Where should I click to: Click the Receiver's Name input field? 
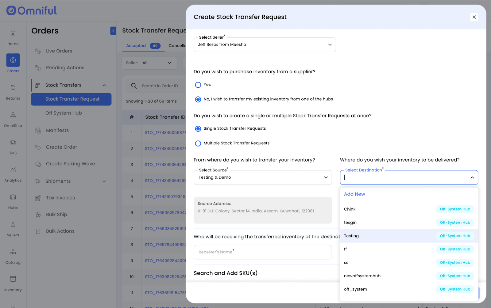click(x=262, y=252)
